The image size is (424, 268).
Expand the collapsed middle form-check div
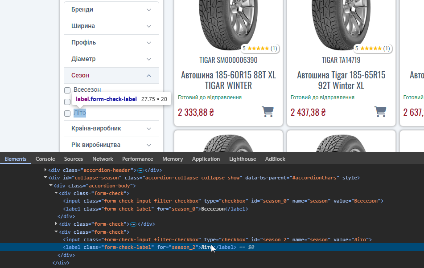56,224
